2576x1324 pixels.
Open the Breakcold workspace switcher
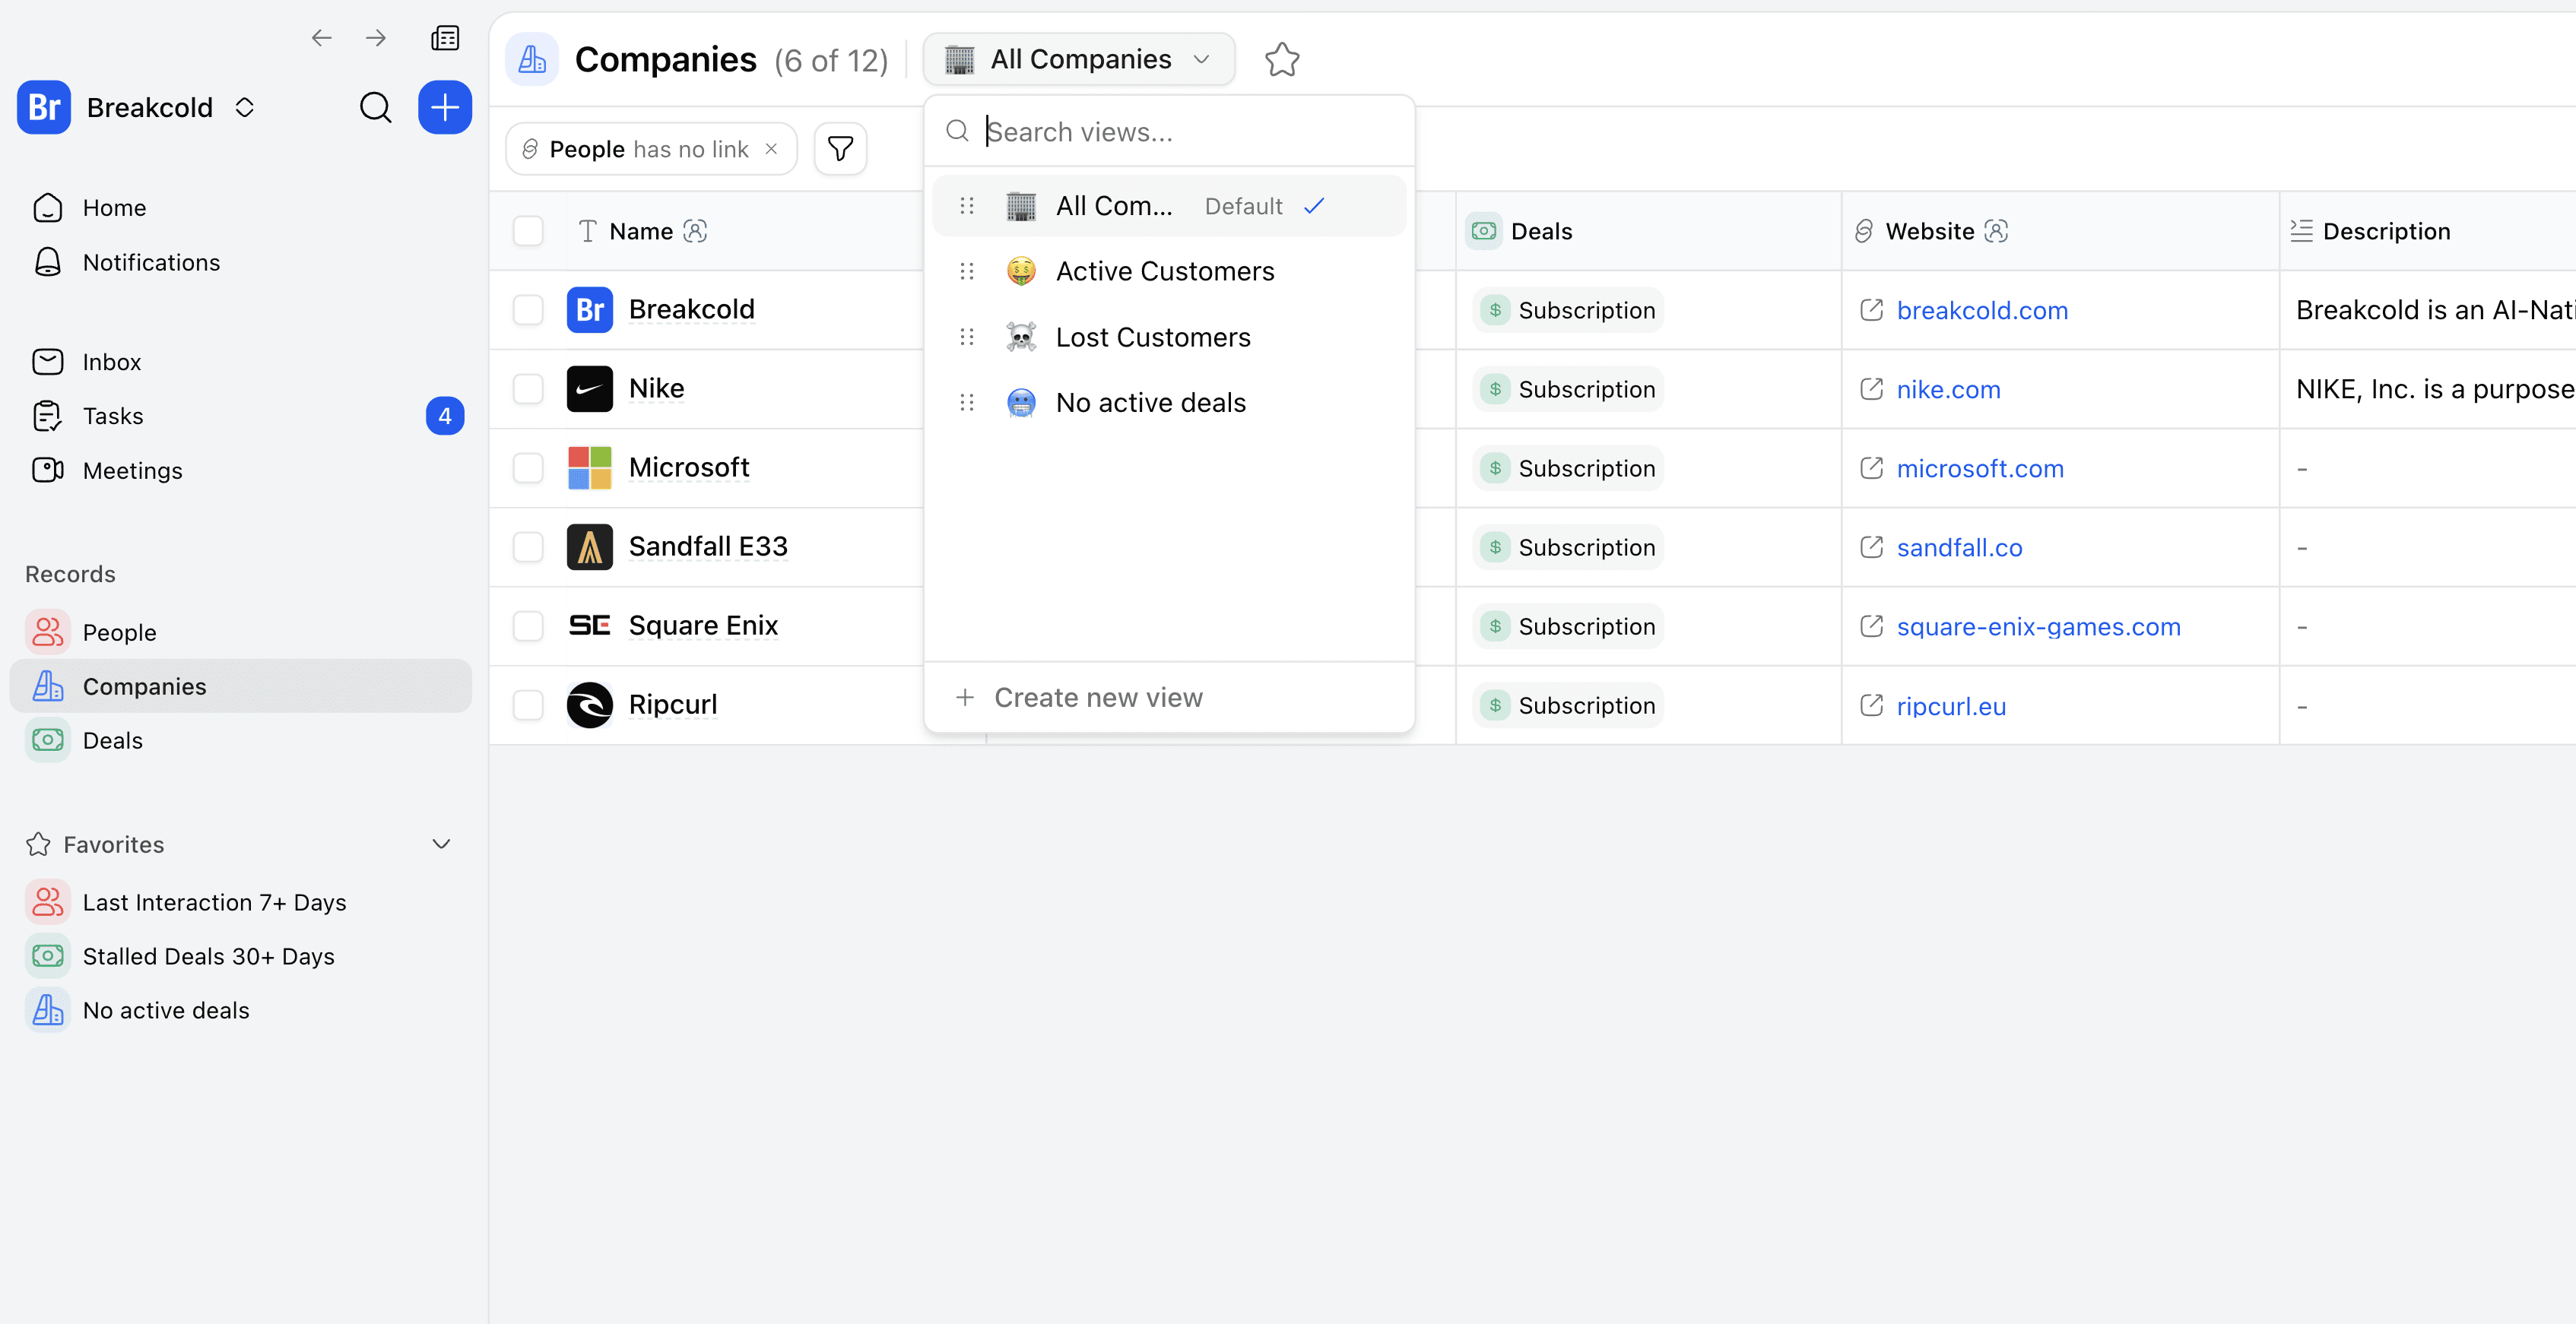pos(150,107)
